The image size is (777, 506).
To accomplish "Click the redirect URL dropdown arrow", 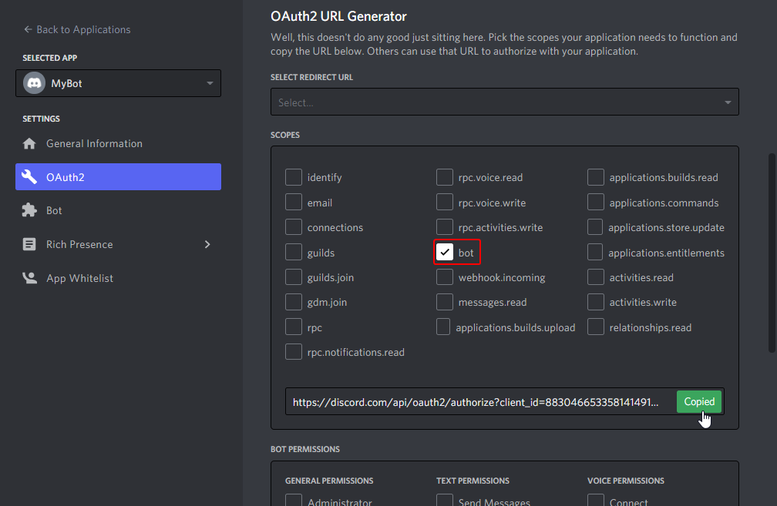I will click(728, 102).
